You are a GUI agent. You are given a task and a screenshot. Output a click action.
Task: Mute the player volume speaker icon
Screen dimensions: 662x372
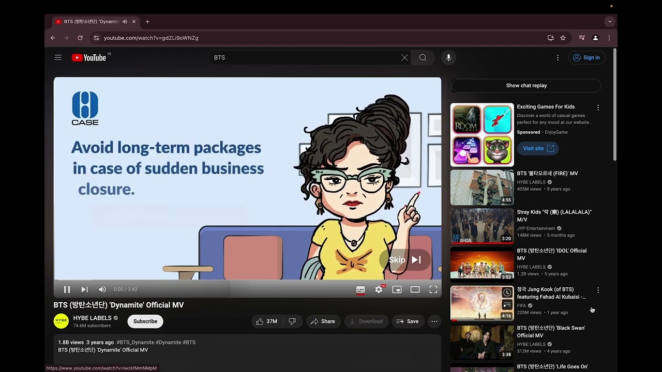(102, 289)
